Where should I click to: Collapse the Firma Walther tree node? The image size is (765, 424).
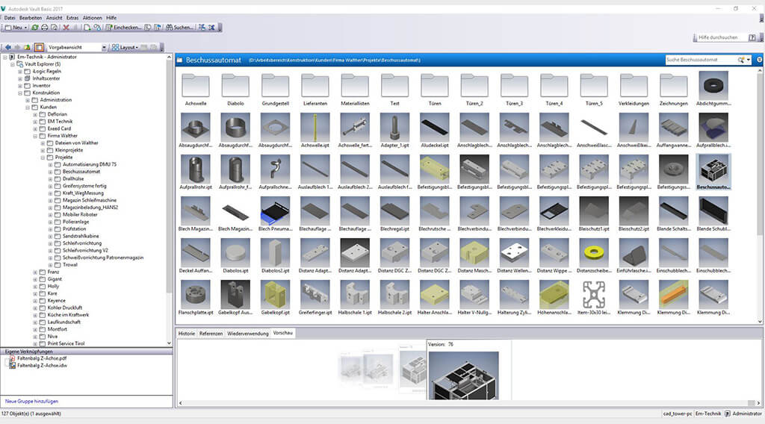pos(35,136)
